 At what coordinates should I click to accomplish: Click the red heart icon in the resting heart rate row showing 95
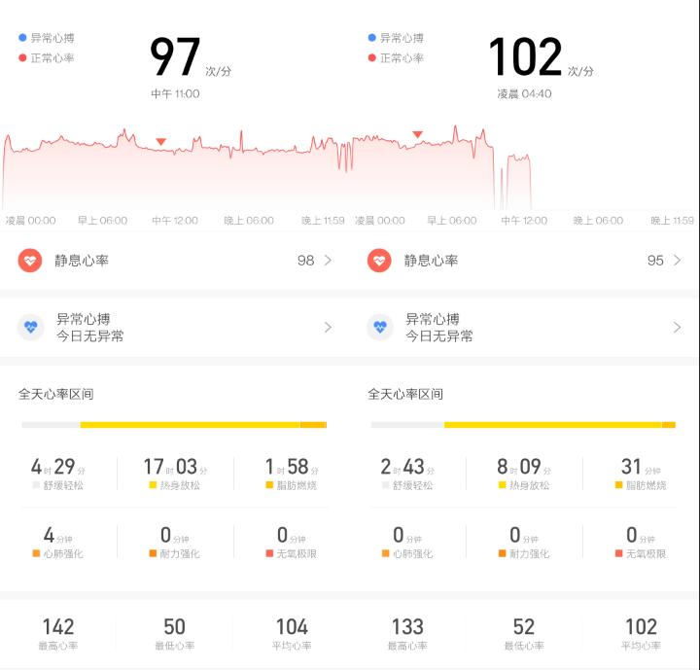click(379, 261)
